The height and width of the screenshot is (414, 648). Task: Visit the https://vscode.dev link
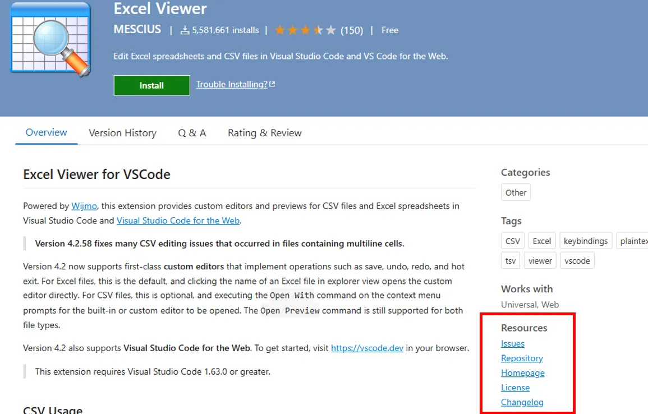[x=367, y=348]
